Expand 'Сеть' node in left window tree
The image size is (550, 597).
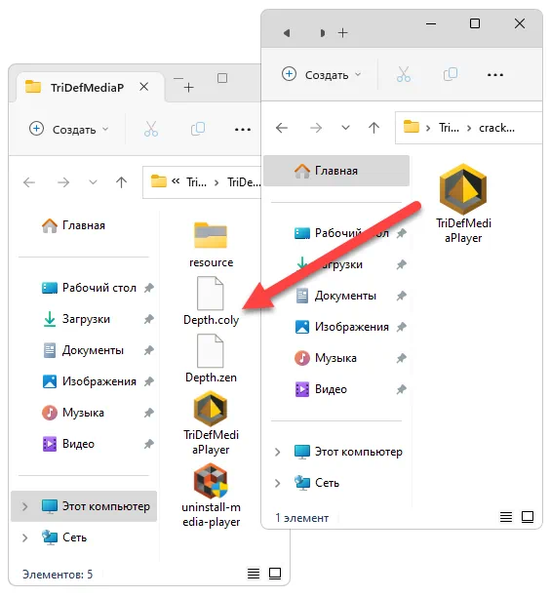[x=24, y=537]
